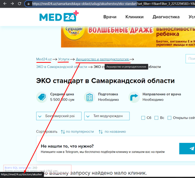Click the Не нашли то, что нужно? heading

(x=67, y=146)
